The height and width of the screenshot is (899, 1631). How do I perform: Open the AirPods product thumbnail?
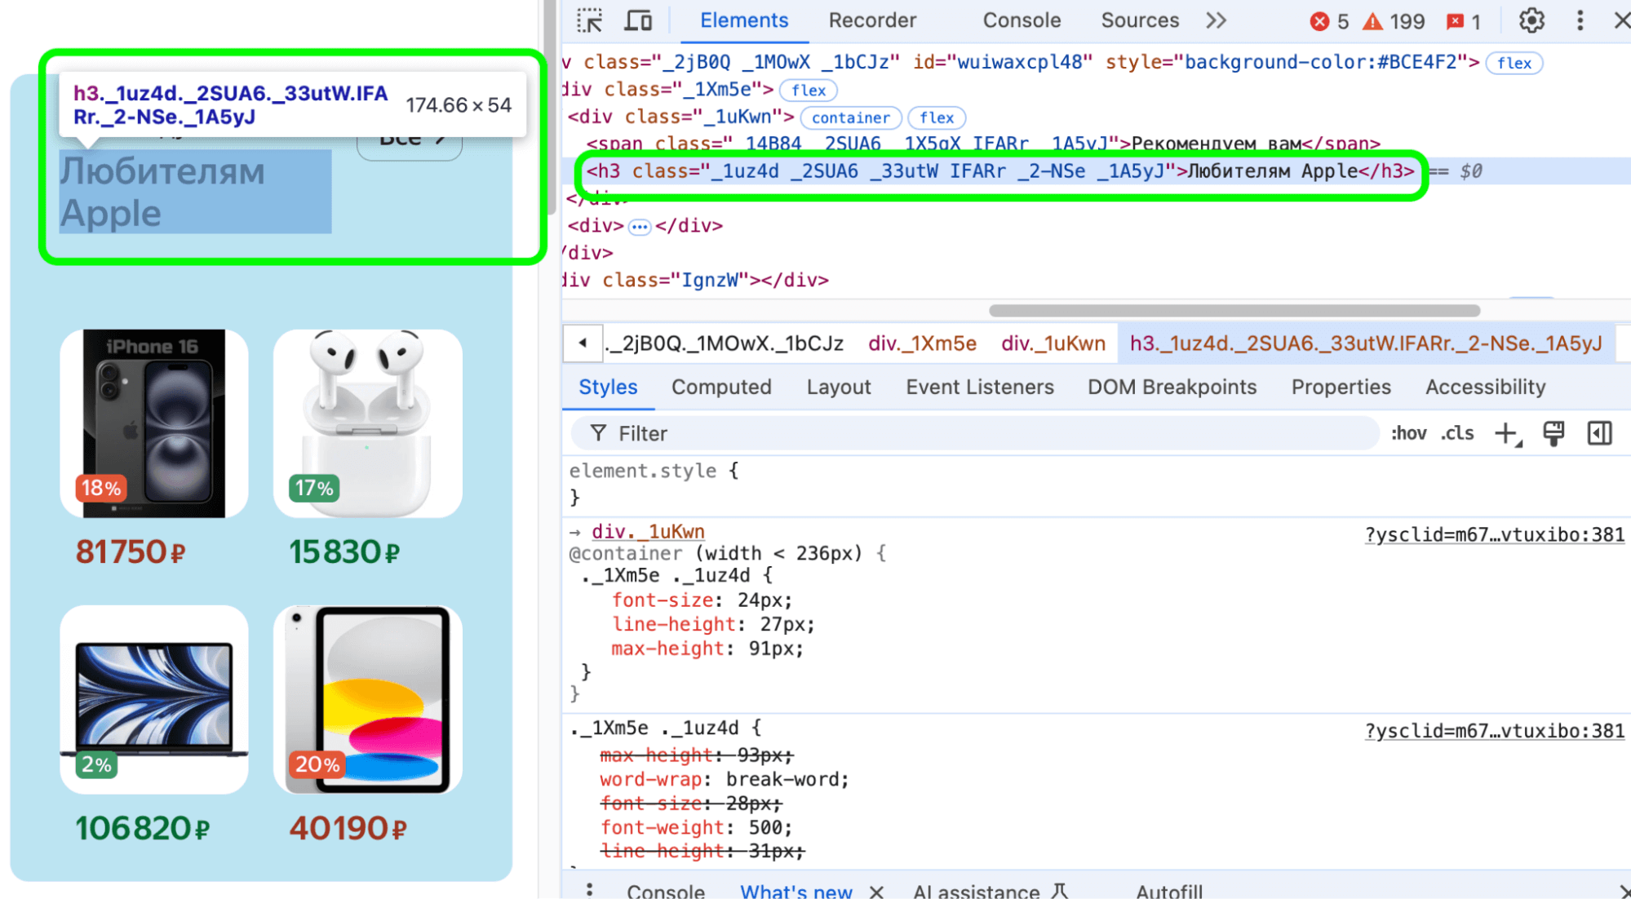[368, 423]
